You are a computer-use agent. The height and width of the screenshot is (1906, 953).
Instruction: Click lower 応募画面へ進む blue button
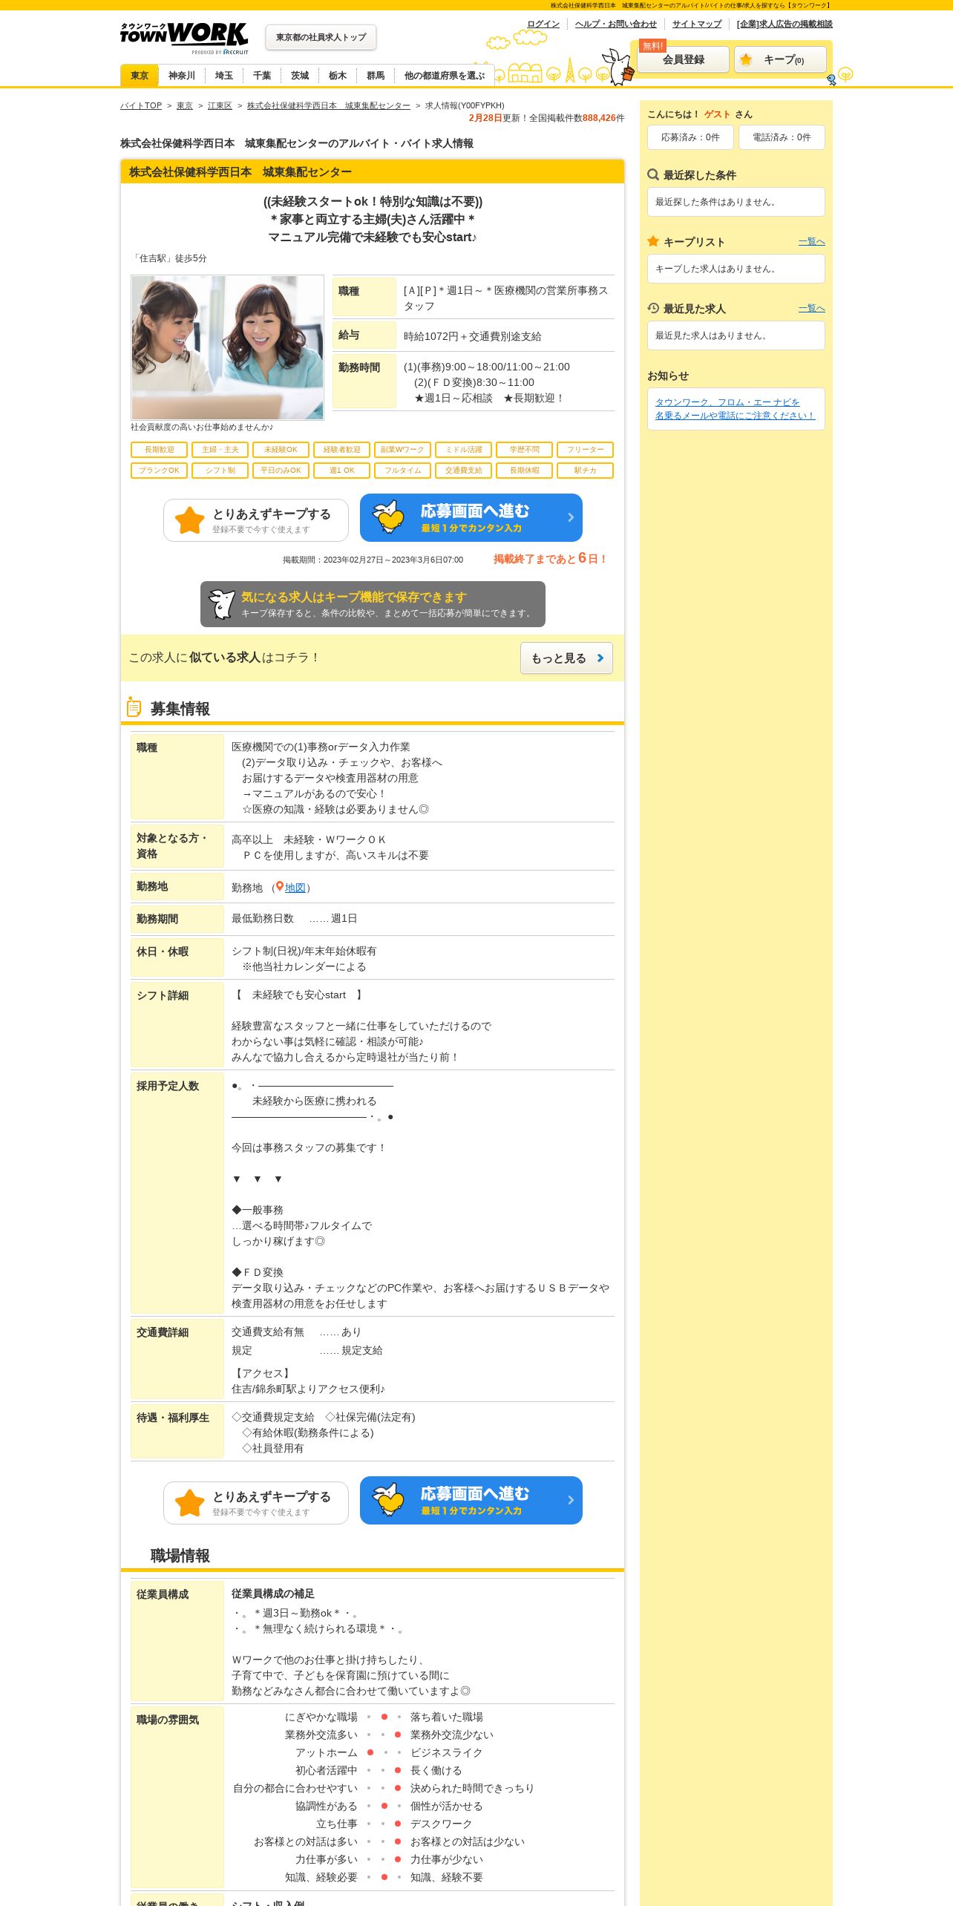point(471,1500)
